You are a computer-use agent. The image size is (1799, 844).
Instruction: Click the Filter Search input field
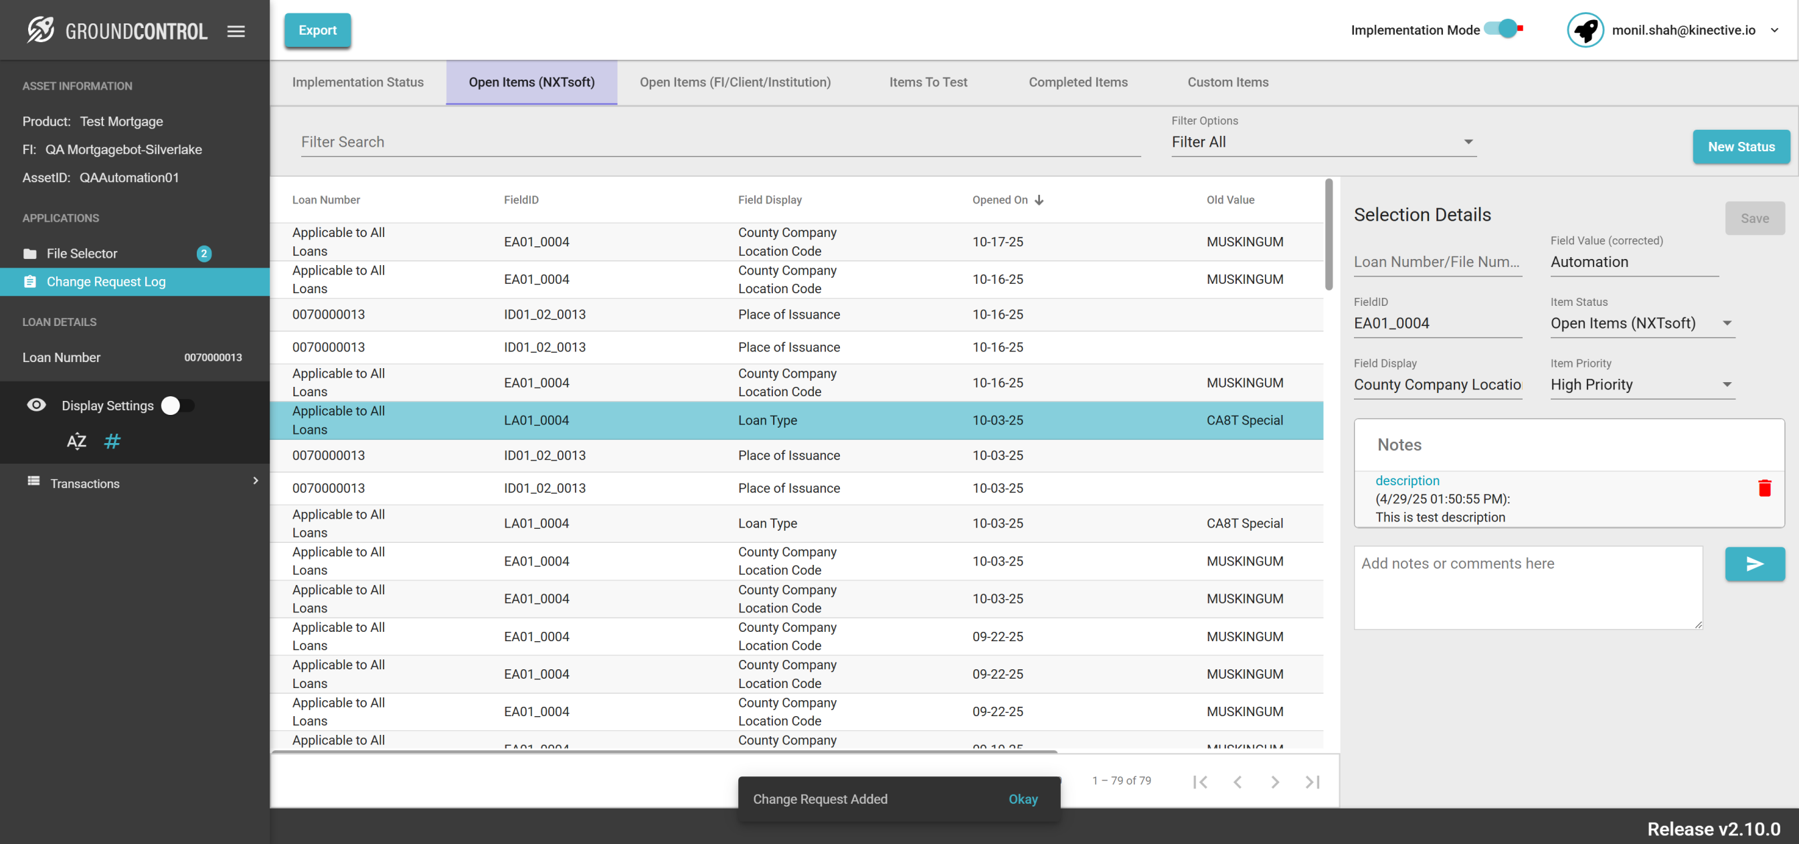(x=719, y=142)
